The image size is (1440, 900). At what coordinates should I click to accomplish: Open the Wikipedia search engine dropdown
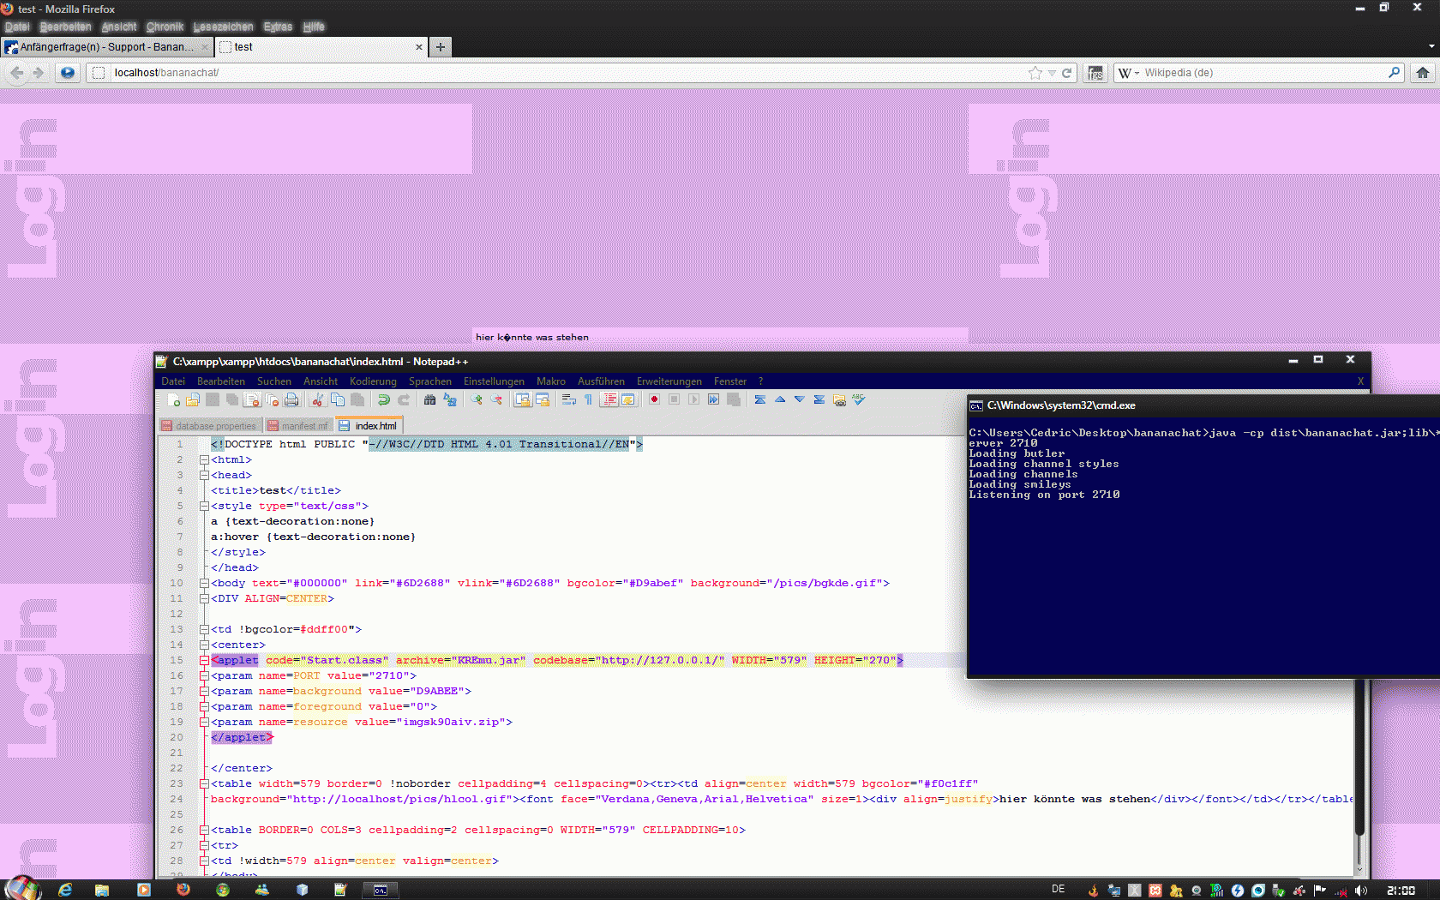(x=1129, y=73)
